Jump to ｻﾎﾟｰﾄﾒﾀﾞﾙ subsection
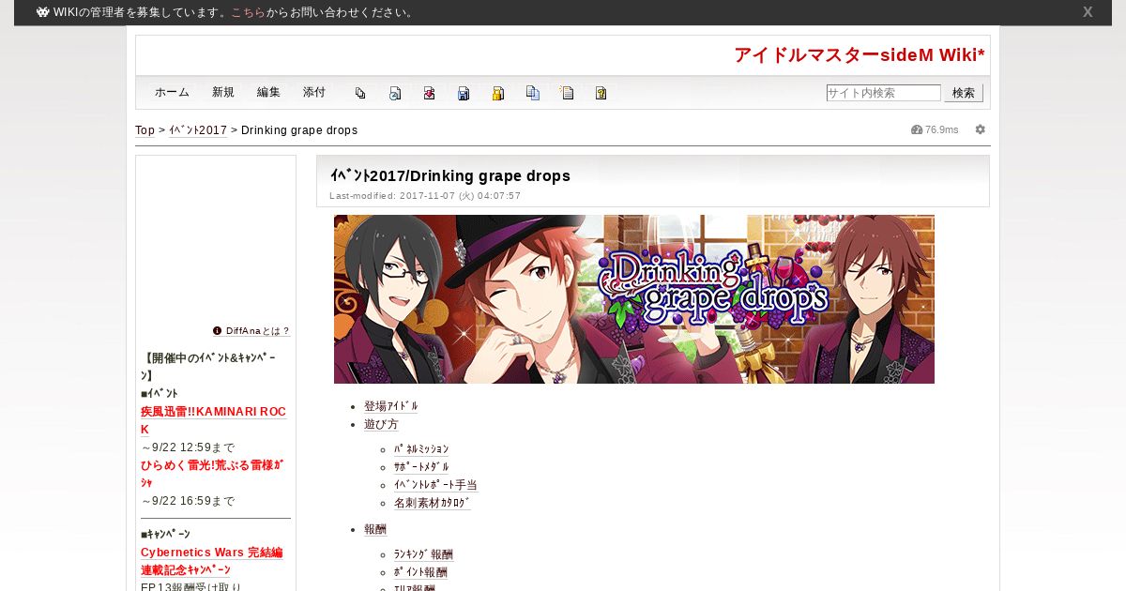The height and width of the screenshot is (591, 1126). click(x=421, y=467)
